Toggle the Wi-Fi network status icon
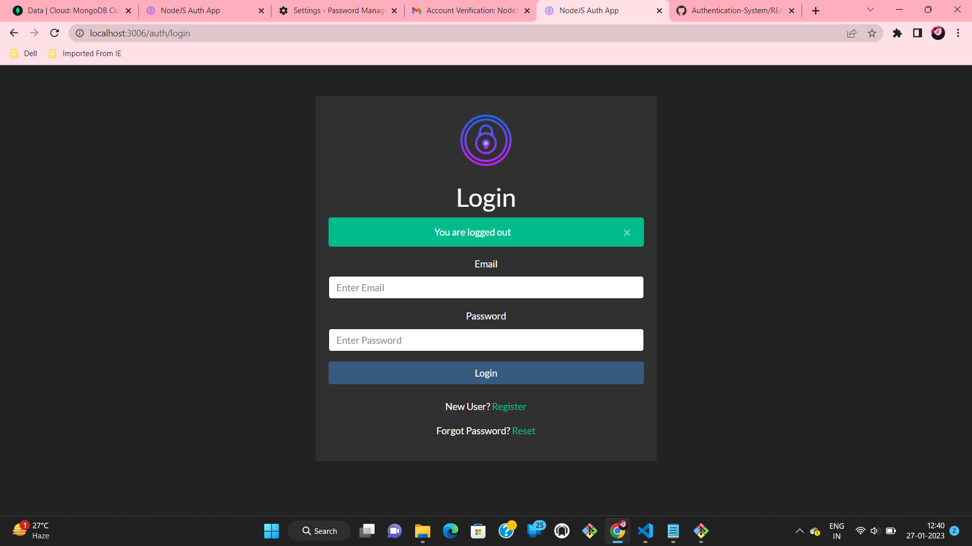This screenshot has height=546, width=972. pyautogui.click(x=861, y=531)
